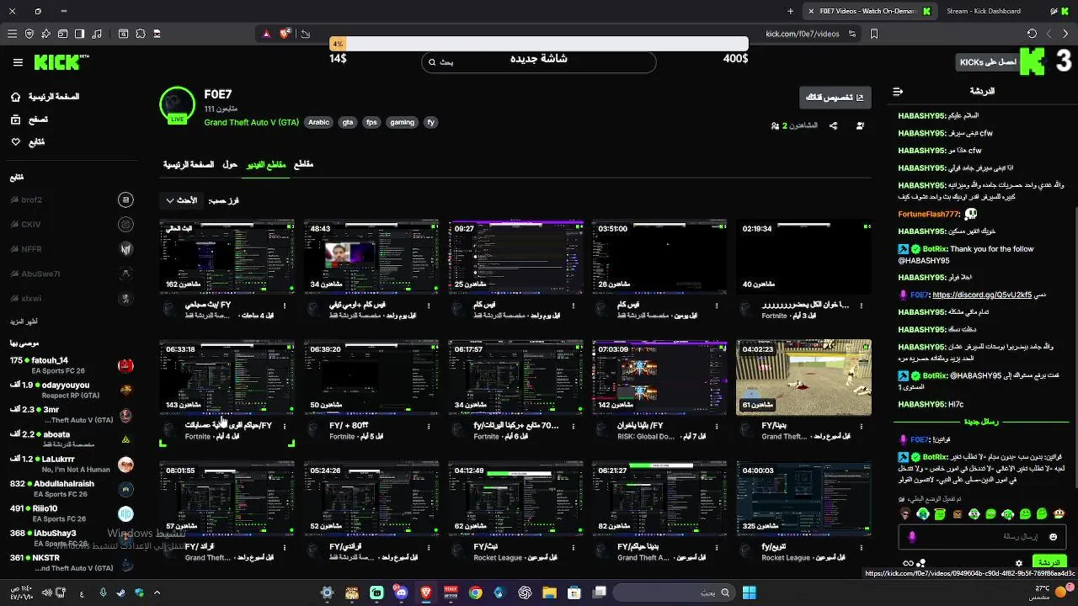Open sort by newest dropdown
The image size is (1078, 606).
tap(182, 200)
